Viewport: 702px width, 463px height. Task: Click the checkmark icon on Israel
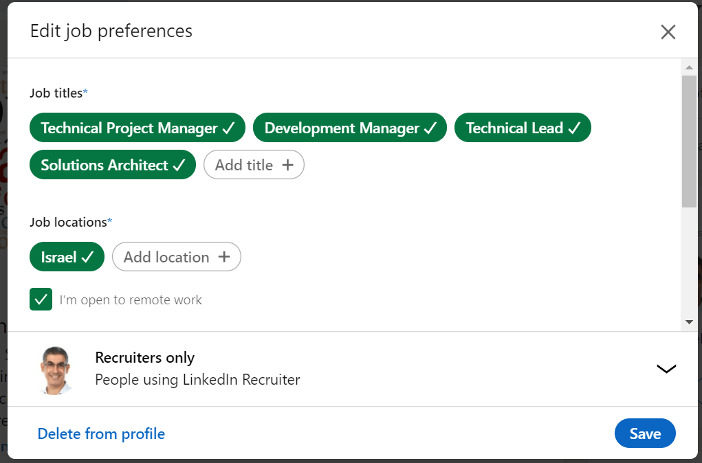pos(87,258)
